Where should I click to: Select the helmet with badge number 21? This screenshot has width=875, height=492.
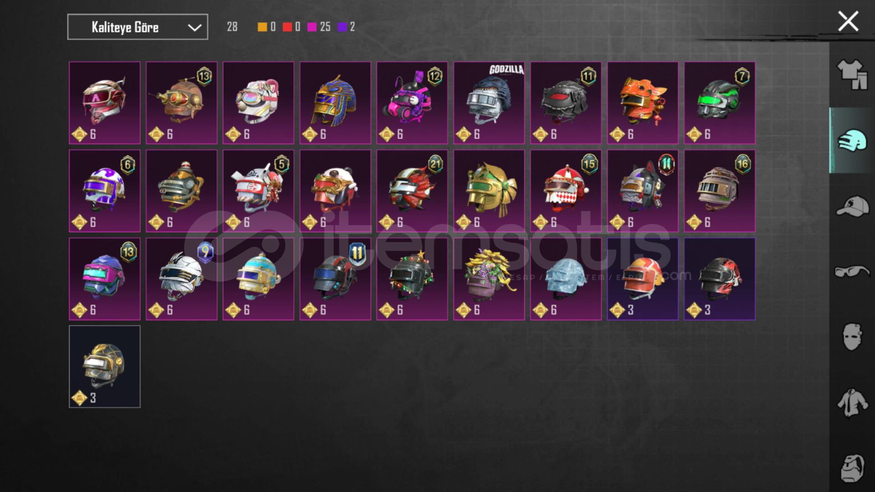pos(412,191)
